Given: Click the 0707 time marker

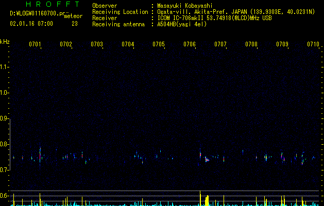Looking at the screenshot, I should [220, 44].
